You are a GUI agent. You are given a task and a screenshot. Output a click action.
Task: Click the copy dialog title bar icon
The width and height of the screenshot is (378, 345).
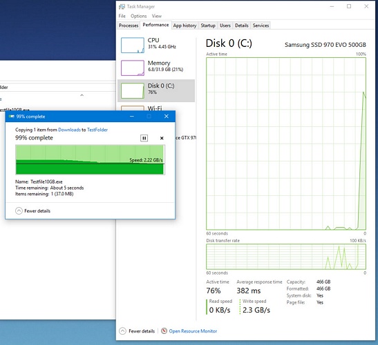point(11,117)
